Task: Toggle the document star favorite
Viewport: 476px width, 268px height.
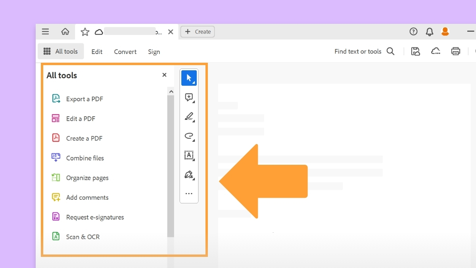Action: pos(84,31)
